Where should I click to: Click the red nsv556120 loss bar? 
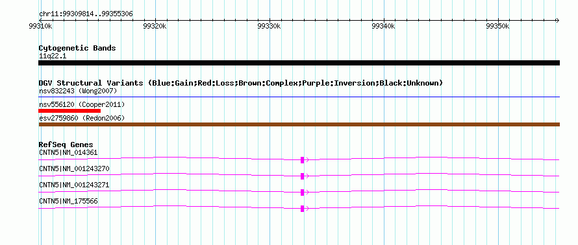tap(69, 110)
